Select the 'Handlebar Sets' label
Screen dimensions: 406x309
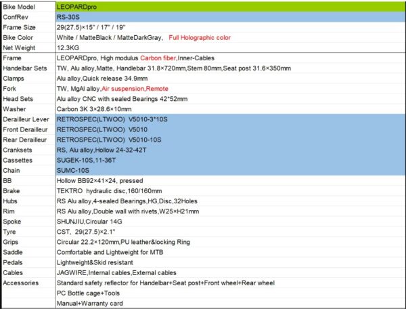[25, 68]
